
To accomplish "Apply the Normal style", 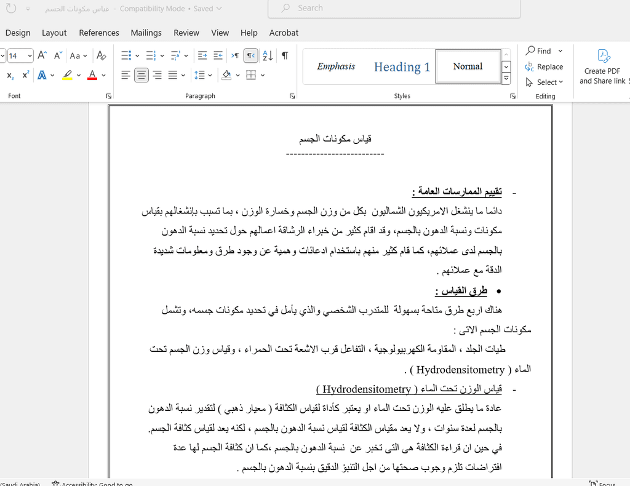I will [x=468, y=66].
